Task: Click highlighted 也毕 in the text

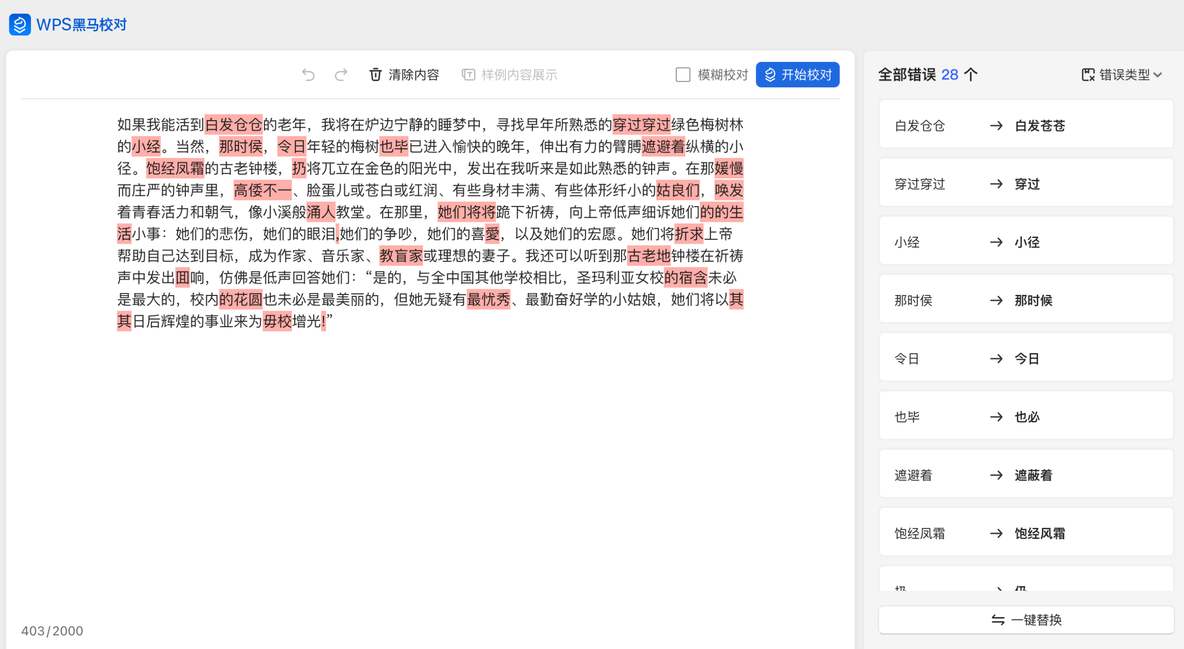Action: (394, 147)
